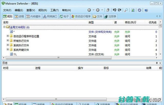Viewport: 164px width, 105px height.
Task: Click the document icon of the * rule
Action: (x=11, y=31)
